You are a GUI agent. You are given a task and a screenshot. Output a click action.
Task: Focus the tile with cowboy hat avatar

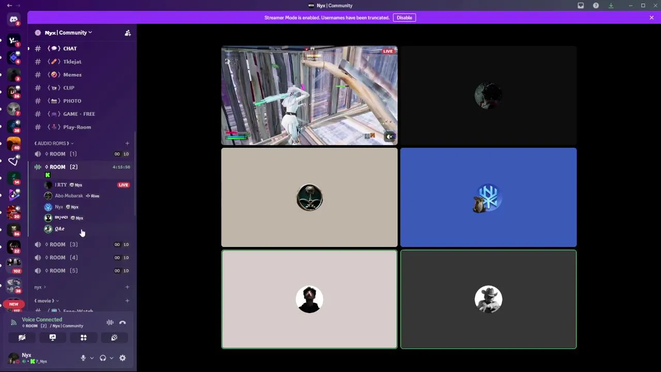(x=489, y=299)
